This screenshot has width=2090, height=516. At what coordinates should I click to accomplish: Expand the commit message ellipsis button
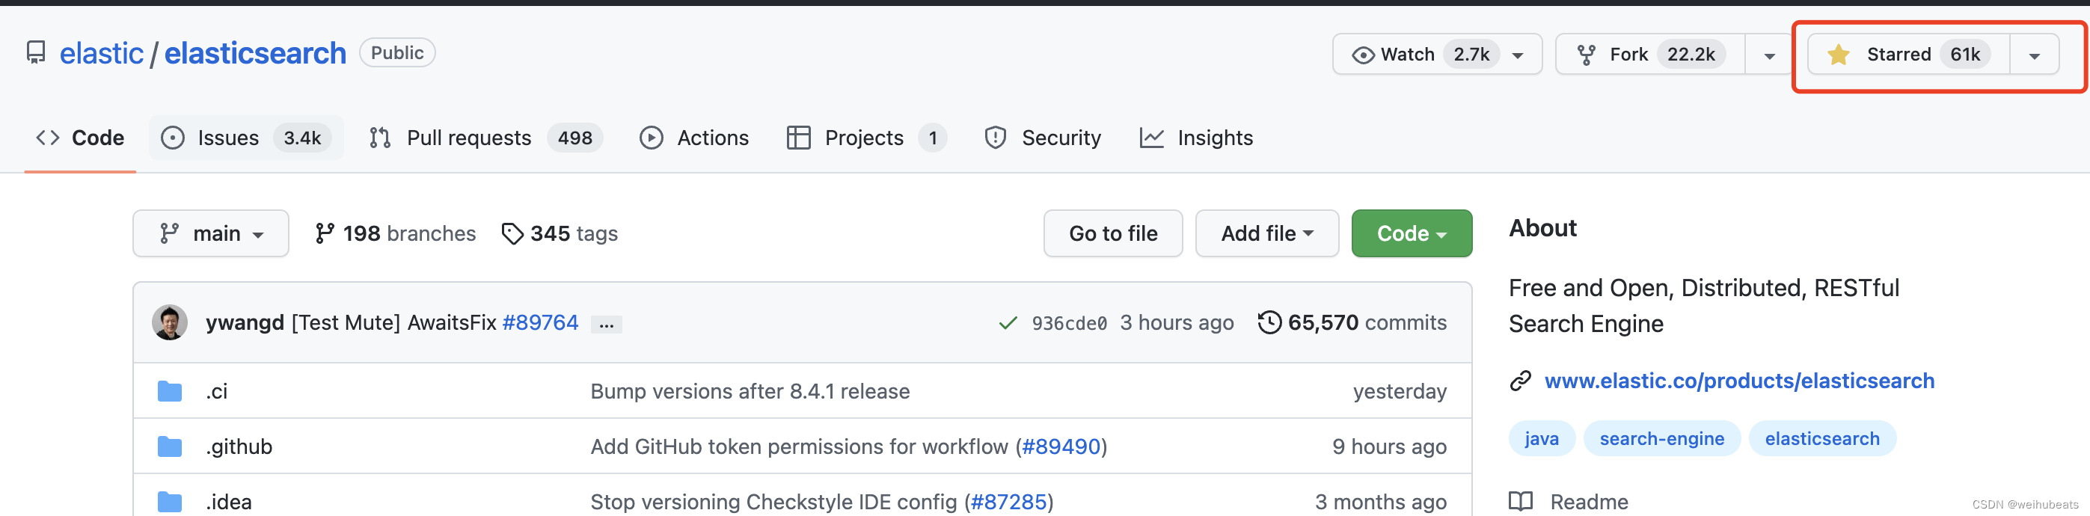(x=606, y=325)
